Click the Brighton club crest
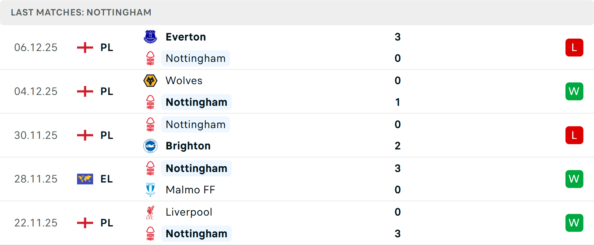 coord(150,146)
